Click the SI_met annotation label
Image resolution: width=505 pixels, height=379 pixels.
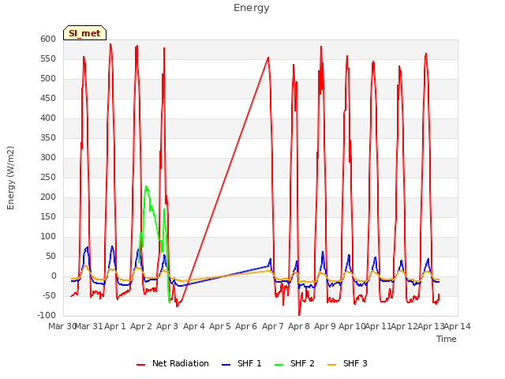click(84, 33)
